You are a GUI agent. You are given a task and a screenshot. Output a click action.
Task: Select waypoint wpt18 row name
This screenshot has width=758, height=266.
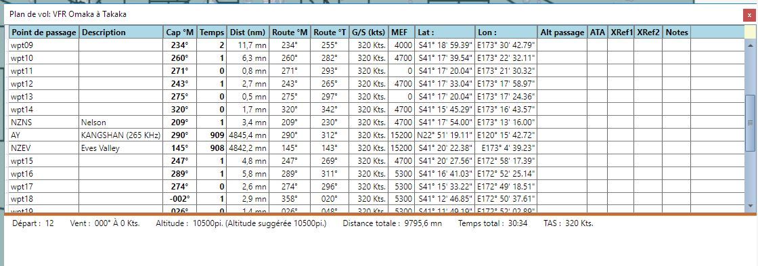tap(44, 199)
